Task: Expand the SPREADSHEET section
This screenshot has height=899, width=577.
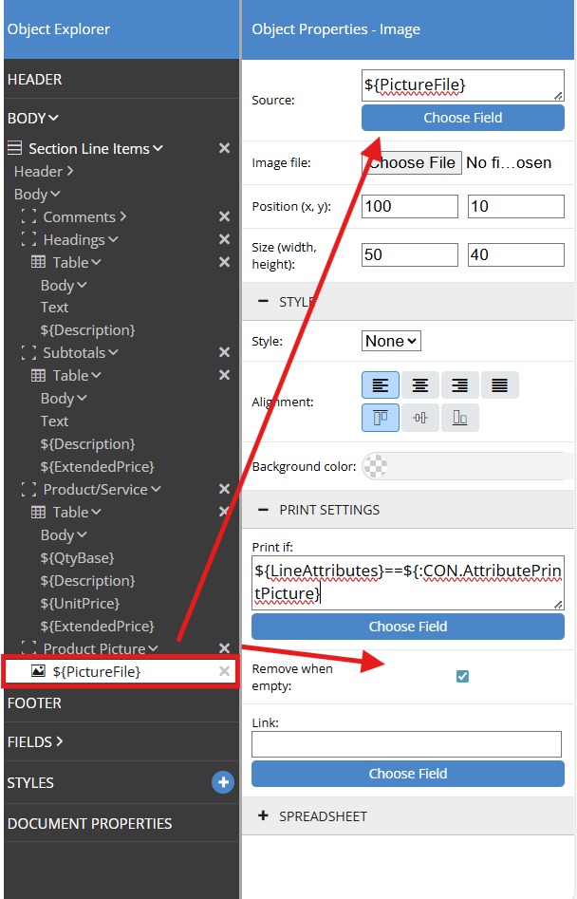Action: [x=263, y=815]
